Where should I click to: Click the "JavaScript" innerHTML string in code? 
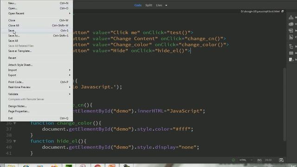pyautogui.click(x=185, y=111)
